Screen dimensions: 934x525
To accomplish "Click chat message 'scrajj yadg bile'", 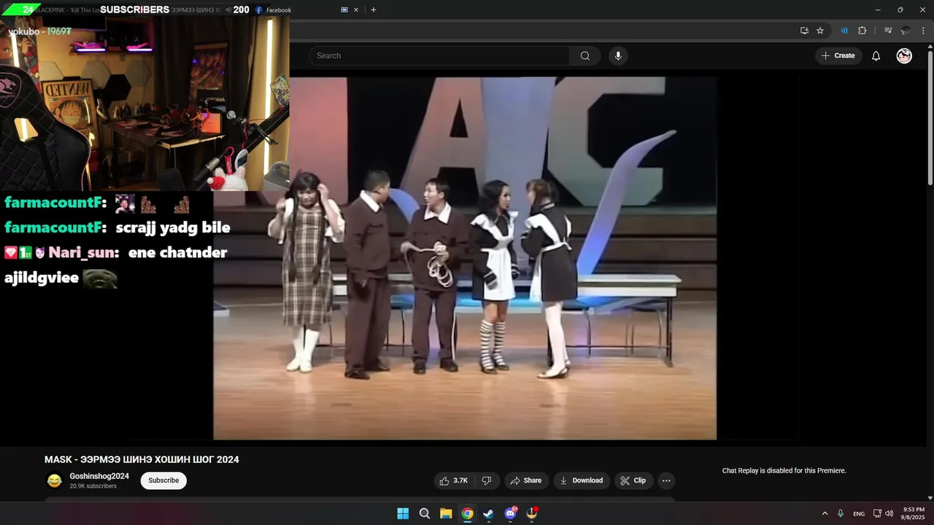I will [173, 227].
